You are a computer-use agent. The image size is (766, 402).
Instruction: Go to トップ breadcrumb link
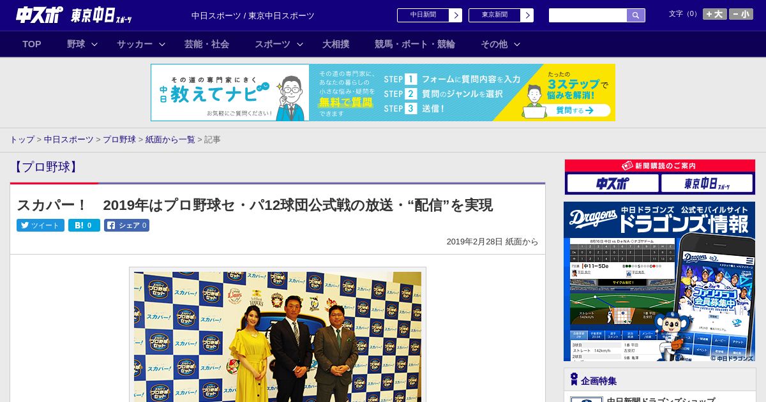tap(22, 140)
